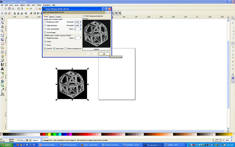Viewport: 235px width, 147px height.
Task: Select the Gradient tool
Action: click(x=2, y=86)
